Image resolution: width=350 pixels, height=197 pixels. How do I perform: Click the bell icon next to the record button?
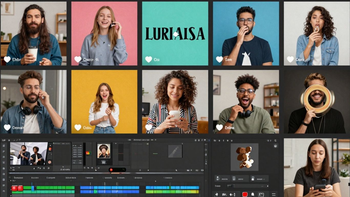[x=253, y=194]
